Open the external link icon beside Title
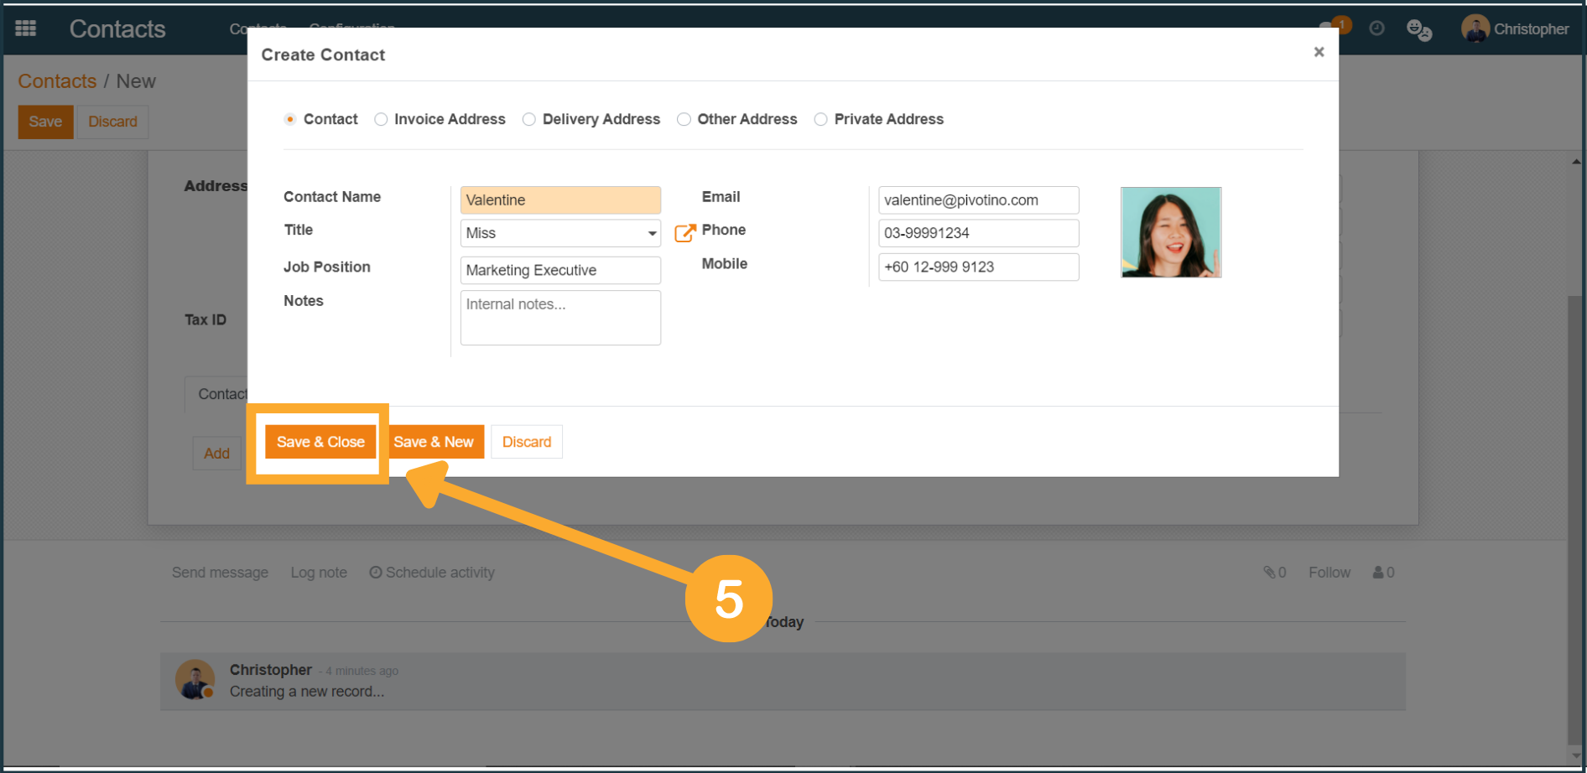 [x=684, y=233]
